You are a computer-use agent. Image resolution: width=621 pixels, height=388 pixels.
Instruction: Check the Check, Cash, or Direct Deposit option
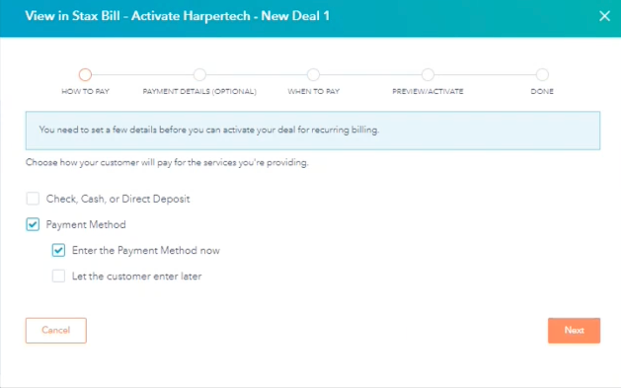(x=33, y=198)
